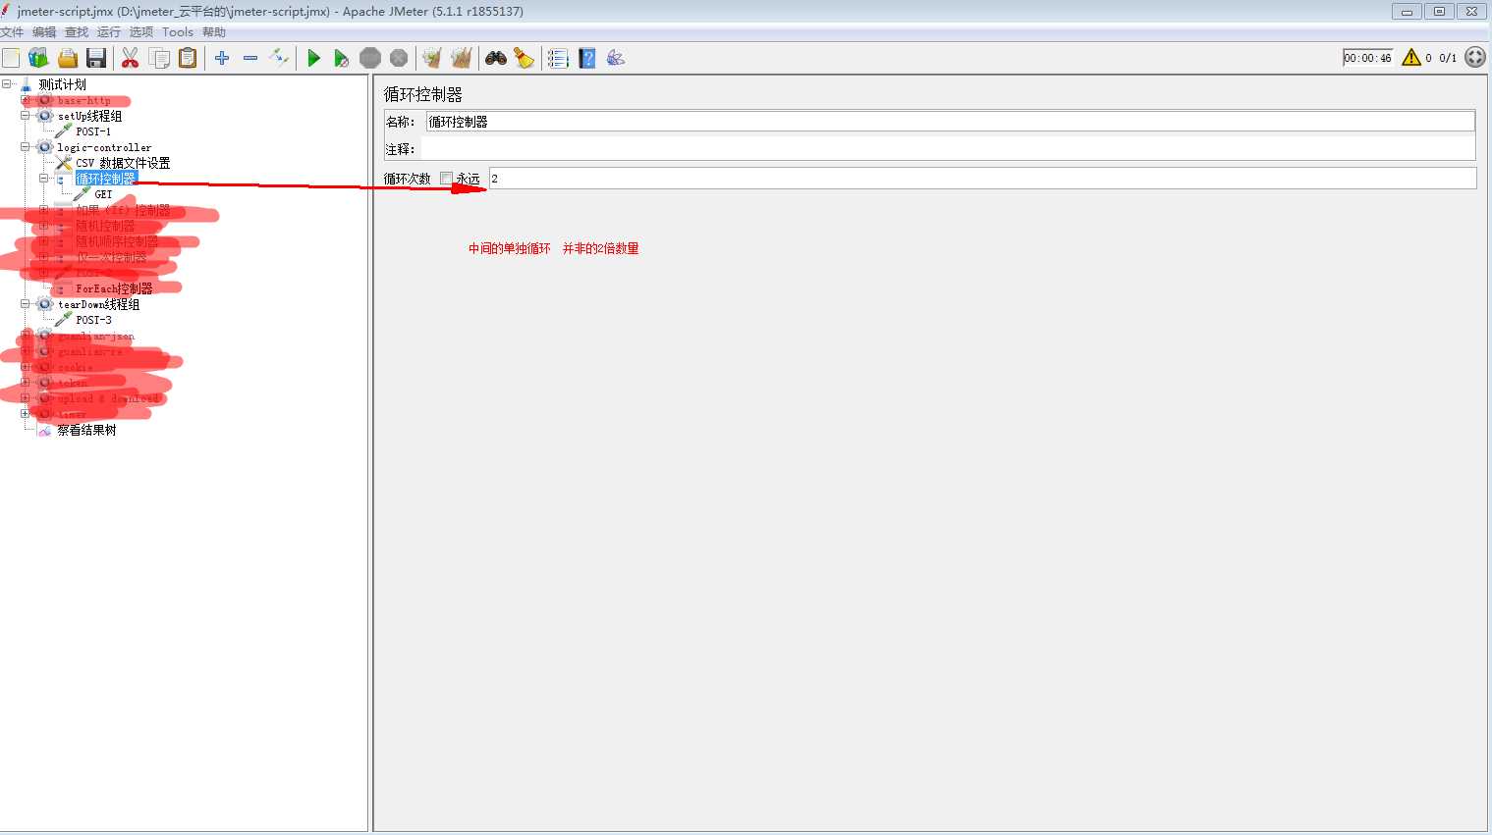
Task: Expand all nodes with plus icon
Action: [222, 58]
